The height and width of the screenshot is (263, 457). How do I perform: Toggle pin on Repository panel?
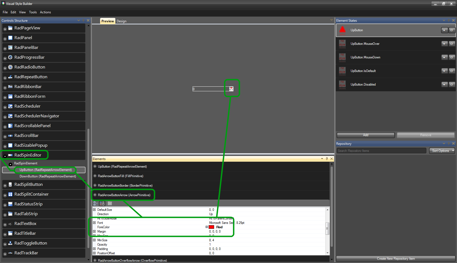point(449,143)
